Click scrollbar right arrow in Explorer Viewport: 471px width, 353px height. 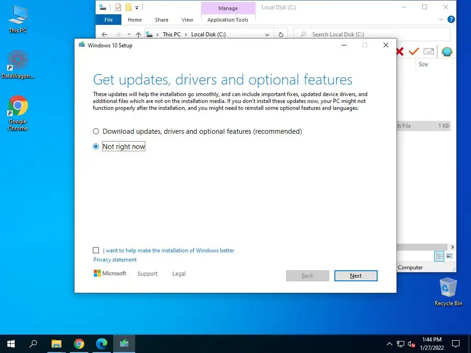453,247
